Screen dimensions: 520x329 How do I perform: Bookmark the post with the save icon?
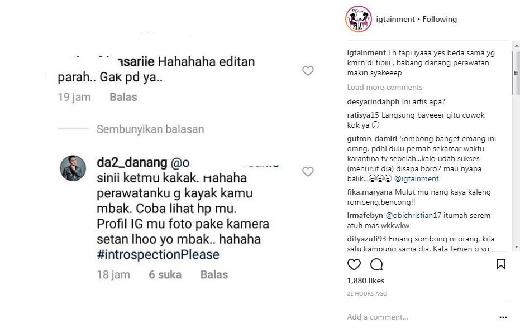pyautogui.click(x=500, y=264)
